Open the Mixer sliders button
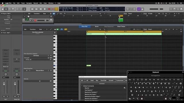The width and height of the screenshot is (184, 103). pos(21,9)
